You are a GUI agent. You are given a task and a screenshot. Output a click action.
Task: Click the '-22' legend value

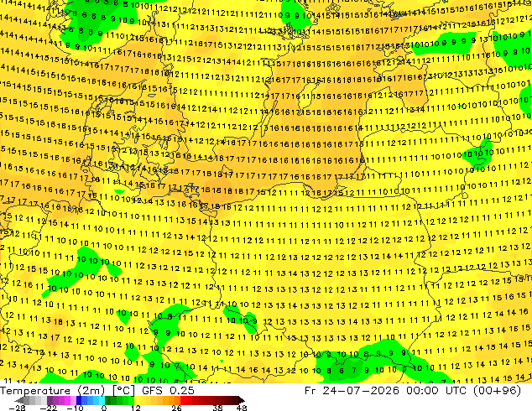tap(49, 408)
